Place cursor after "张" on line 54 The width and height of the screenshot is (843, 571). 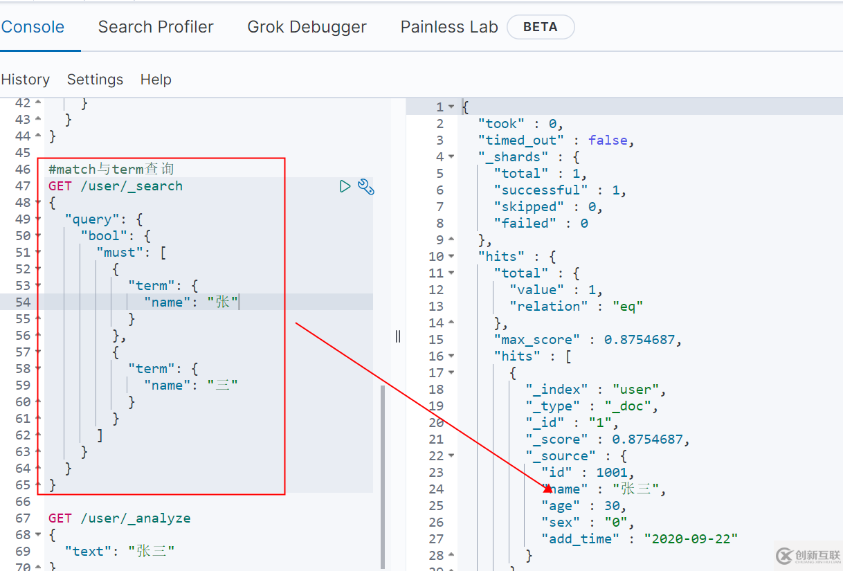[239, 302]
